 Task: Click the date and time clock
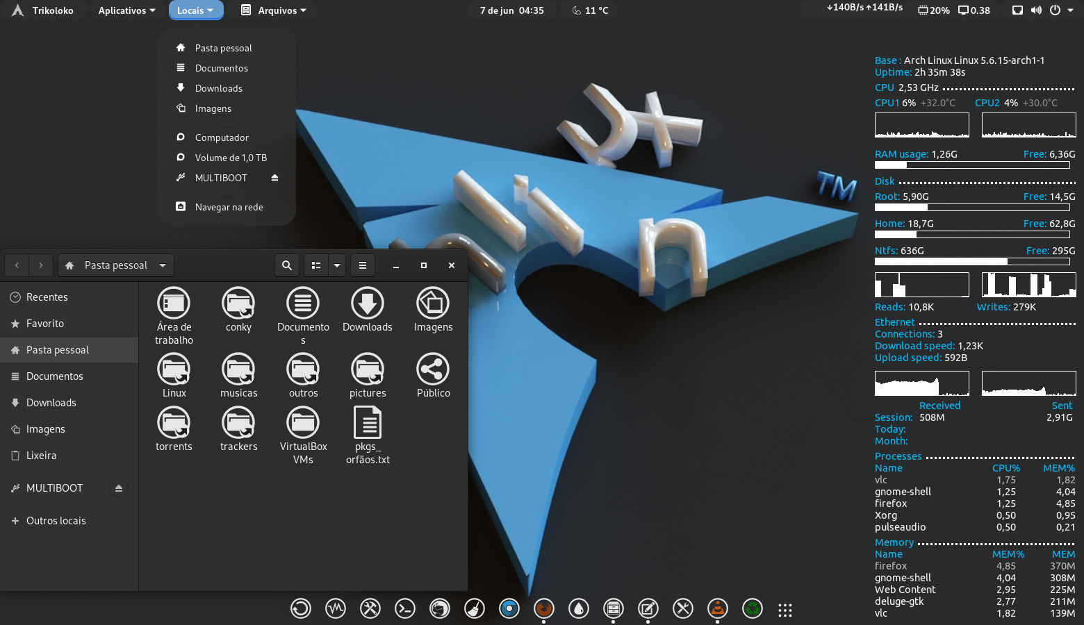pyautogui.click(x=512, y=10)
